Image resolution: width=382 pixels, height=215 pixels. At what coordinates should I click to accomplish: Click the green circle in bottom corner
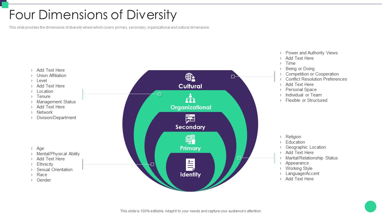tap(370, 206)
